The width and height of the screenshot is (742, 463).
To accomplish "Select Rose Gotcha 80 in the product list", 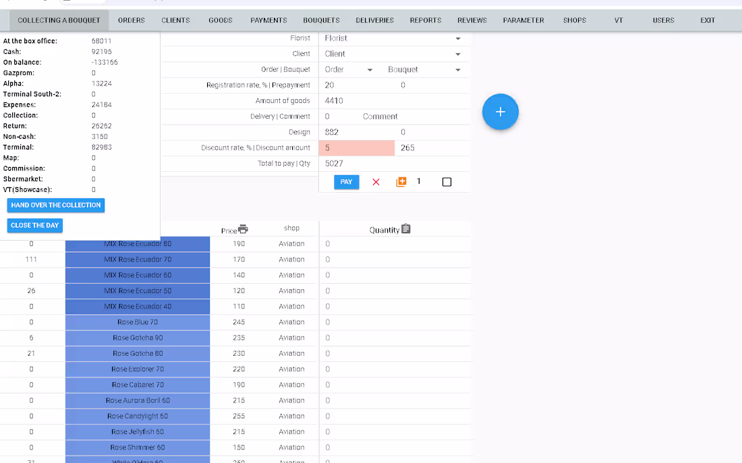I will click(137, 353).
